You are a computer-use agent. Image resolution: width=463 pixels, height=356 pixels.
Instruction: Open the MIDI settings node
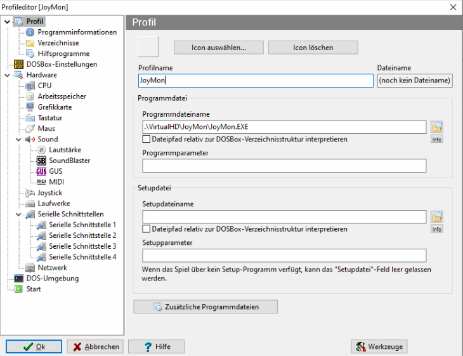coord(56,182)
